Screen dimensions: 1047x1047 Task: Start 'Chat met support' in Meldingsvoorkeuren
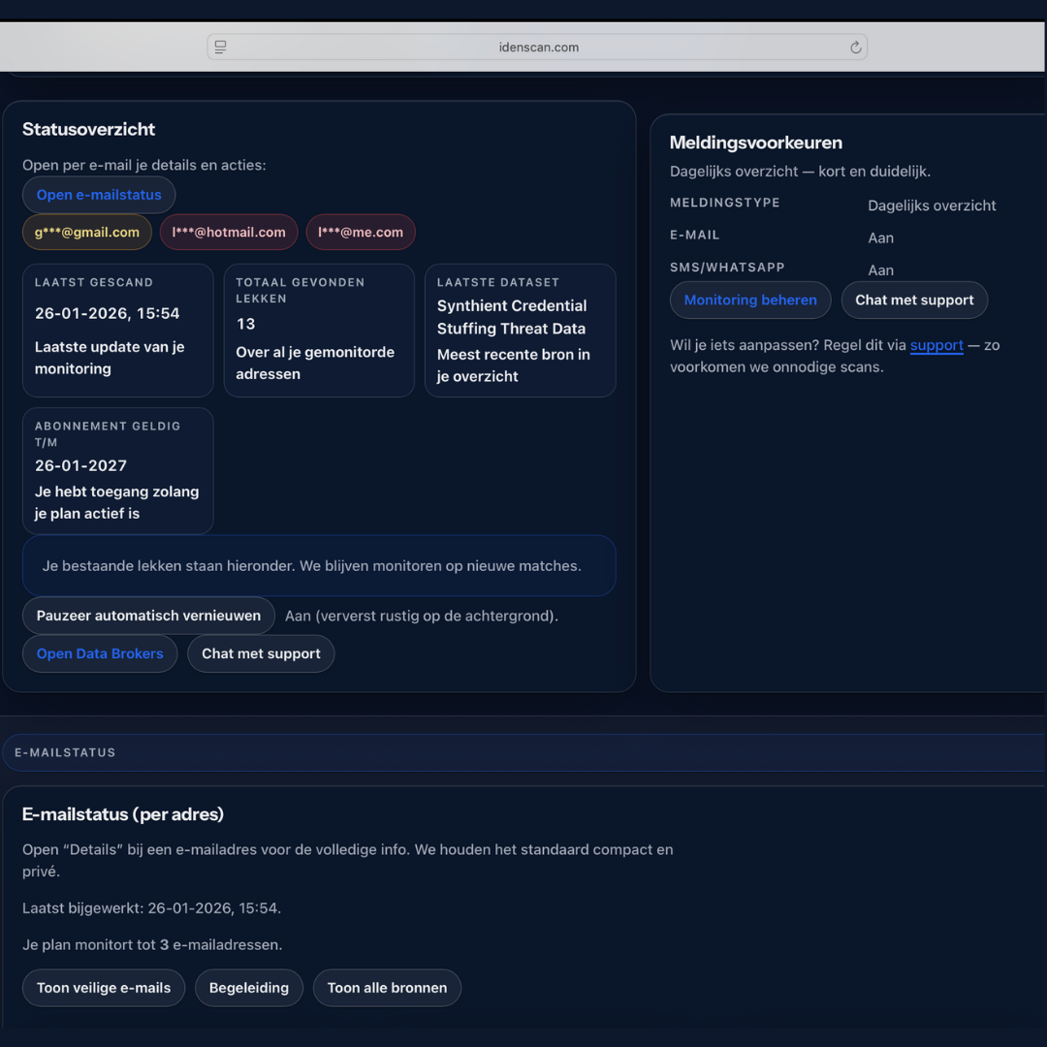(914, 300)
